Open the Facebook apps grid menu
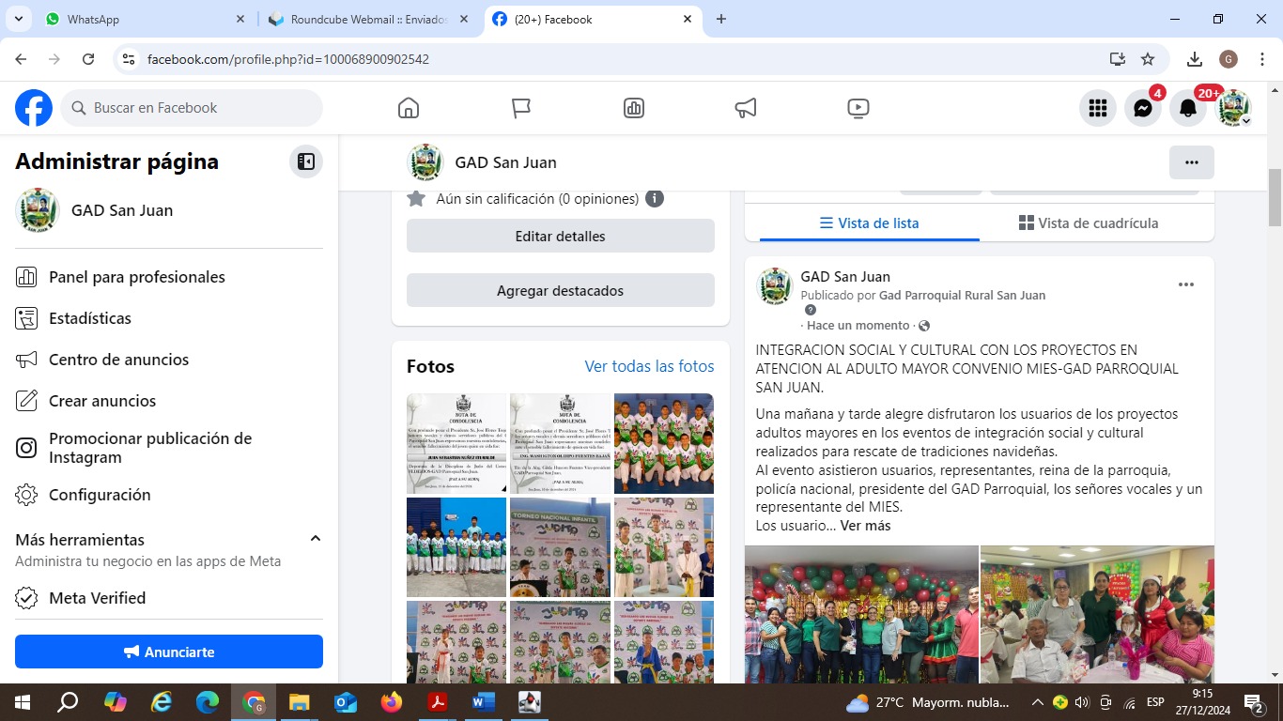 tap(1097, 108)
